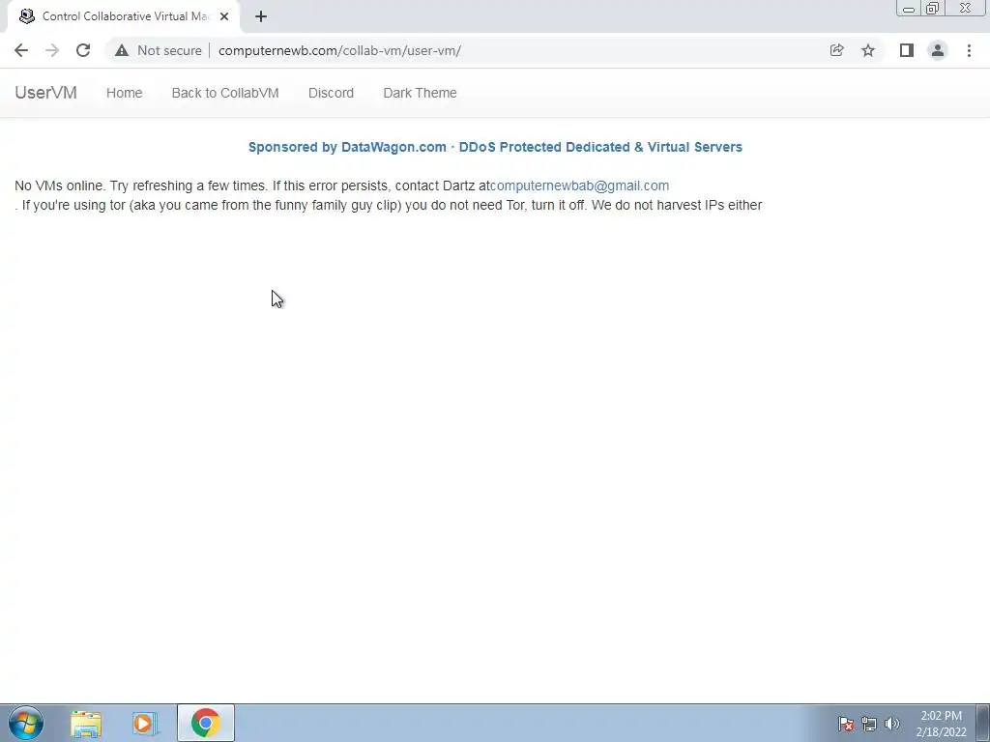Open the DataWagon.com sponsor link
The width and height of the screenshot is (990, 742).
coord(495,147)
